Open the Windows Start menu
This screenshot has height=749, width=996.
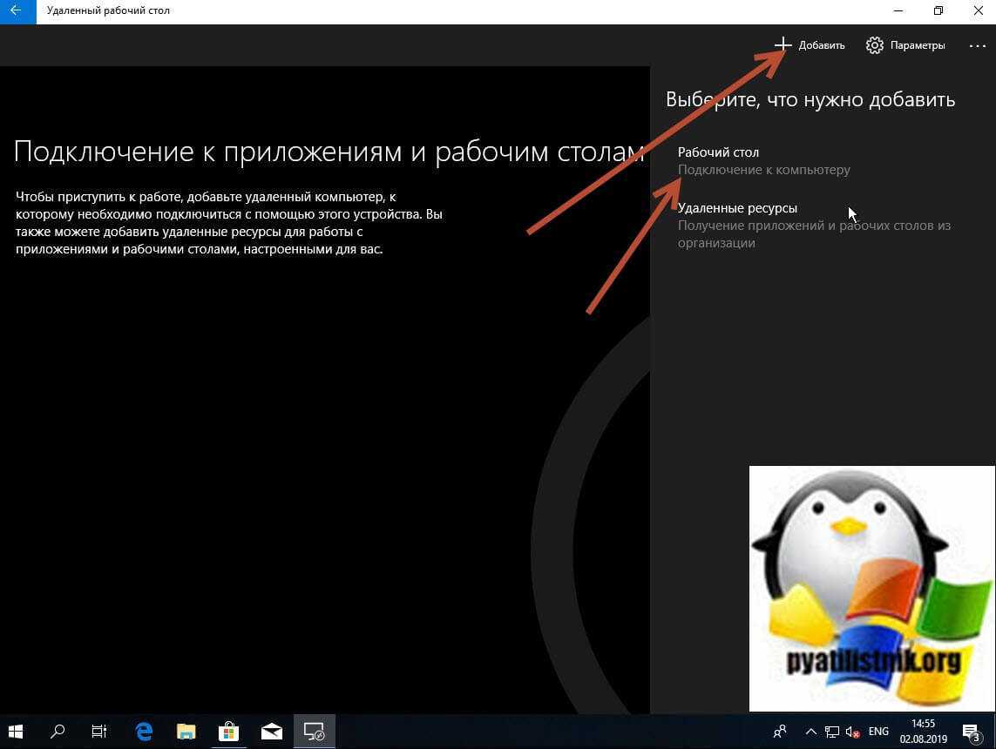click(x=16, y=732)
